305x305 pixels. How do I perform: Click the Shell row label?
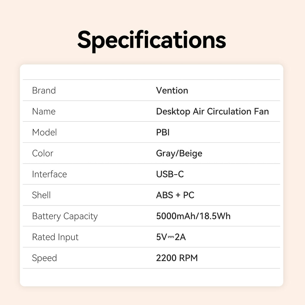point(41,195)
